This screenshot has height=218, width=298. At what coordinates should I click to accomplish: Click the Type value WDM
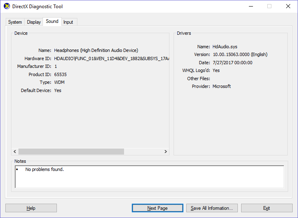(x=59, y=82)
